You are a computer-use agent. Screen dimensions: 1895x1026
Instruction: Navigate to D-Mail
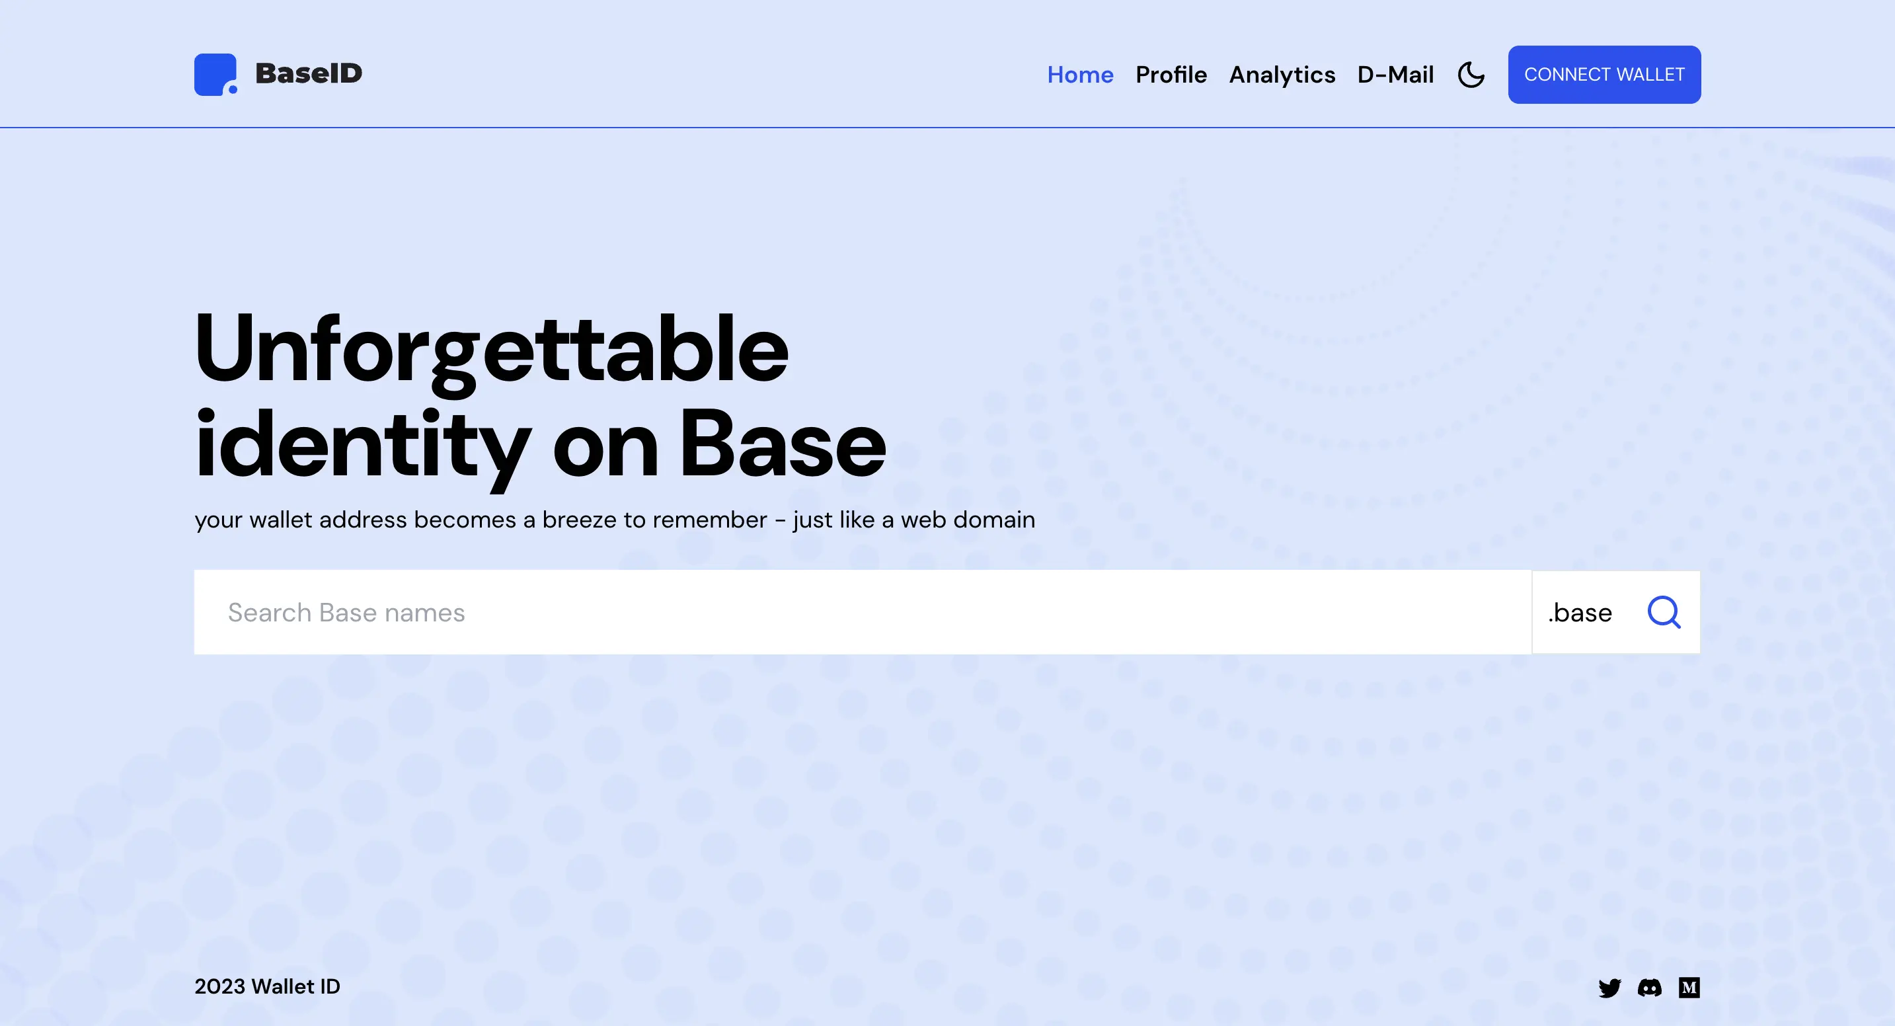click(1395, 74)
